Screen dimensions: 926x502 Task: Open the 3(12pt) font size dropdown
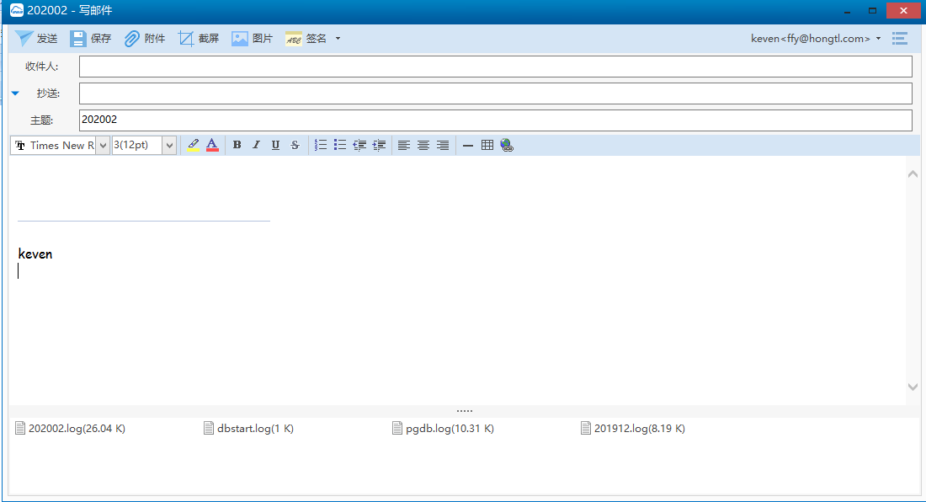(169, 146)
